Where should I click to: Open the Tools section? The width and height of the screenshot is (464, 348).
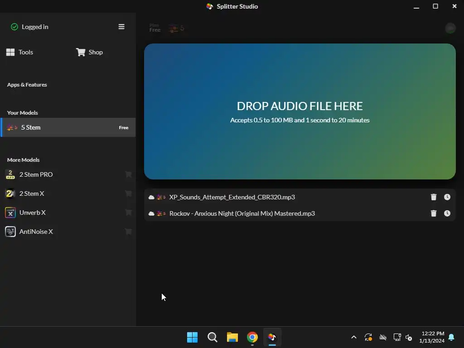coord(19,52)
